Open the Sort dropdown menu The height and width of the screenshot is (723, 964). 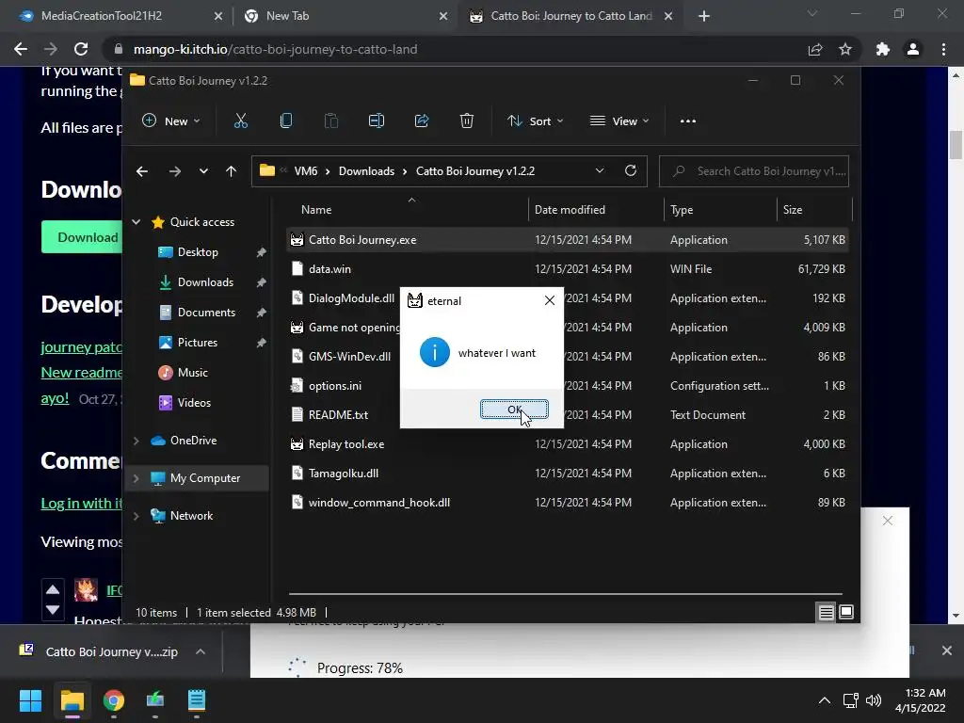click(x=535, y=121)
